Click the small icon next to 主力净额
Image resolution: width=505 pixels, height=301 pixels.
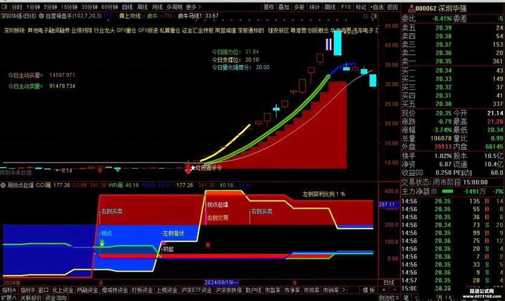434,192
